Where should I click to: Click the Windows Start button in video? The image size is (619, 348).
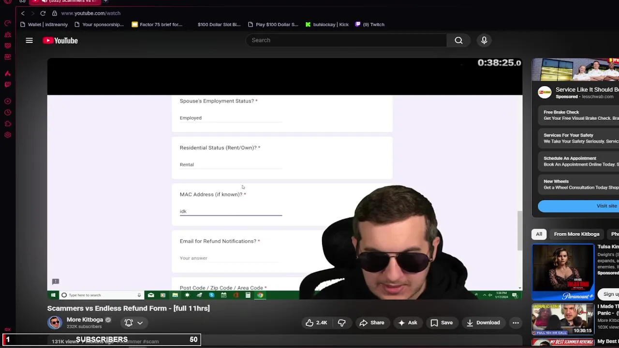click(x=52, y=295)
